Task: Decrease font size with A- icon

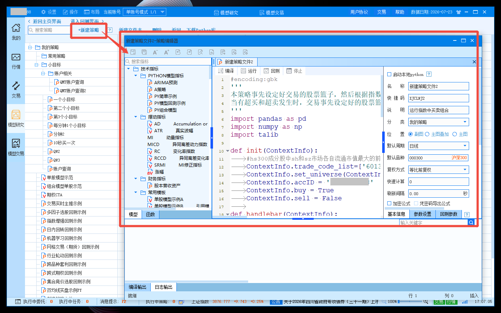Action: click(x=155, y=52)
